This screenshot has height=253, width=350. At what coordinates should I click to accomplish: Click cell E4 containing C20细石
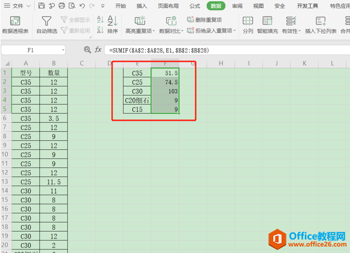click(137, 100)
